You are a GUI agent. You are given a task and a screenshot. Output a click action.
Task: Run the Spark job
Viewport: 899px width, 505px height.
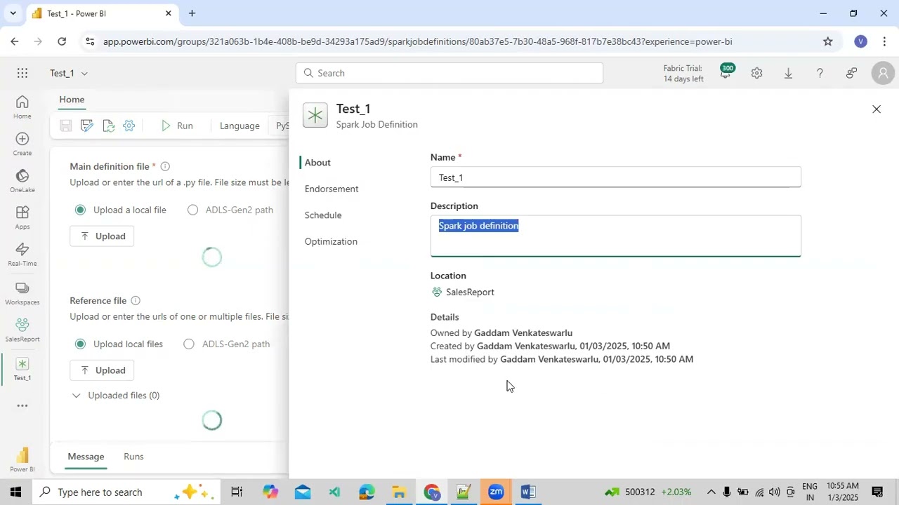coord(176,126)
